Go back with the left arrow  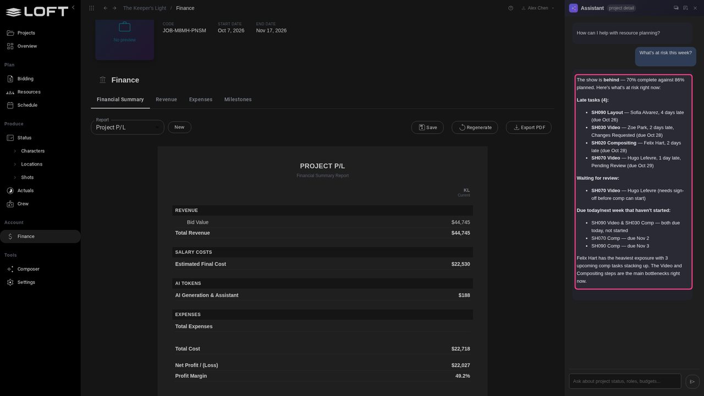point(106,8)
